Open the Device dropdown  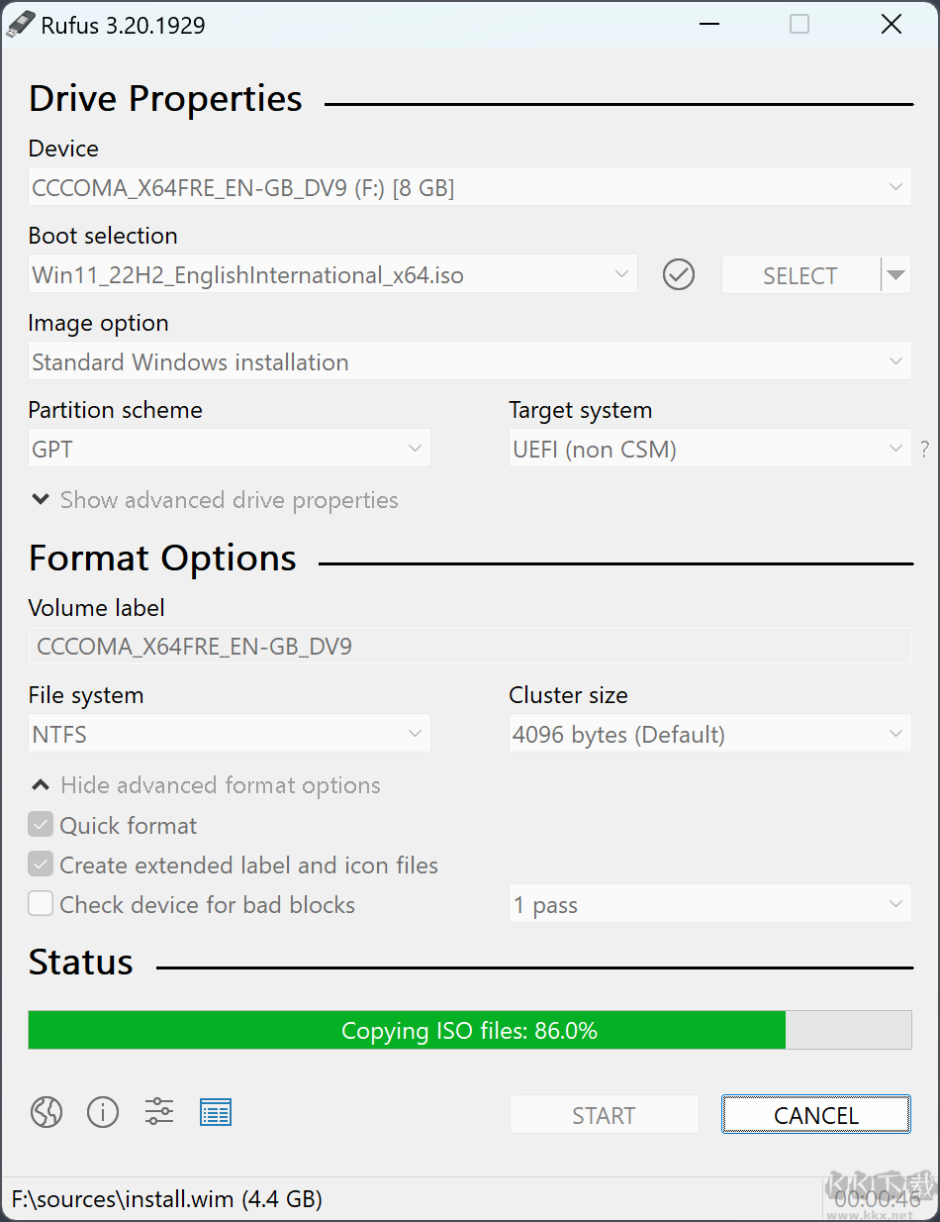(470, 187)
